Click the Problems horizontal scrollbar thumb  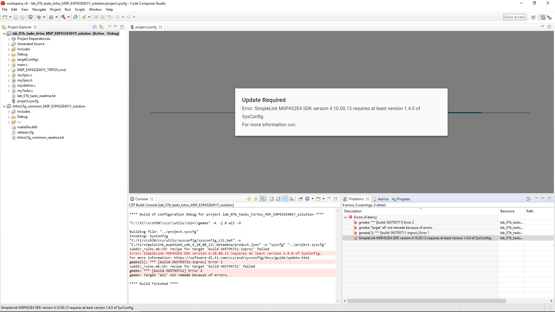click(x=426, y=301)
